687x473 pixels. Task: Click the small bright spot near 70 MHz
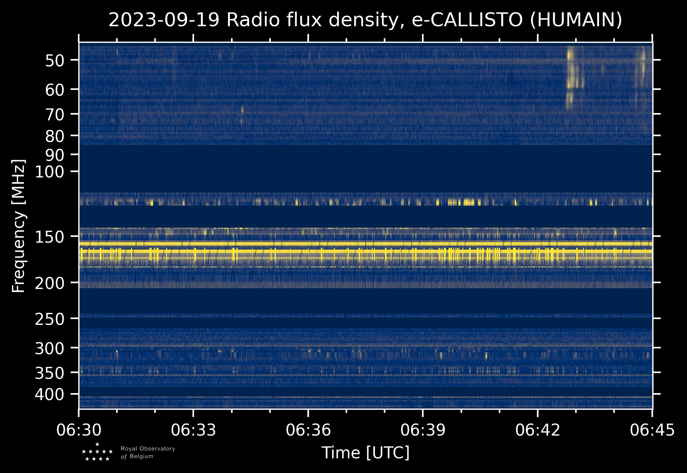click(242, 110)
